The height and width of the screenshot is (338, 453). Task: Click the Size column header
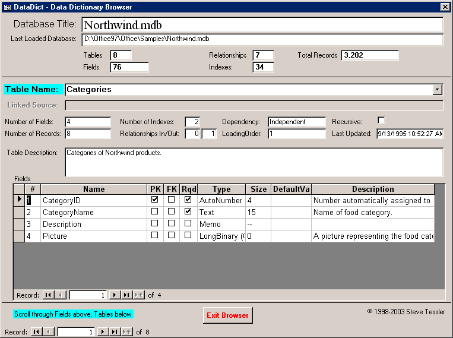(259, 189)
